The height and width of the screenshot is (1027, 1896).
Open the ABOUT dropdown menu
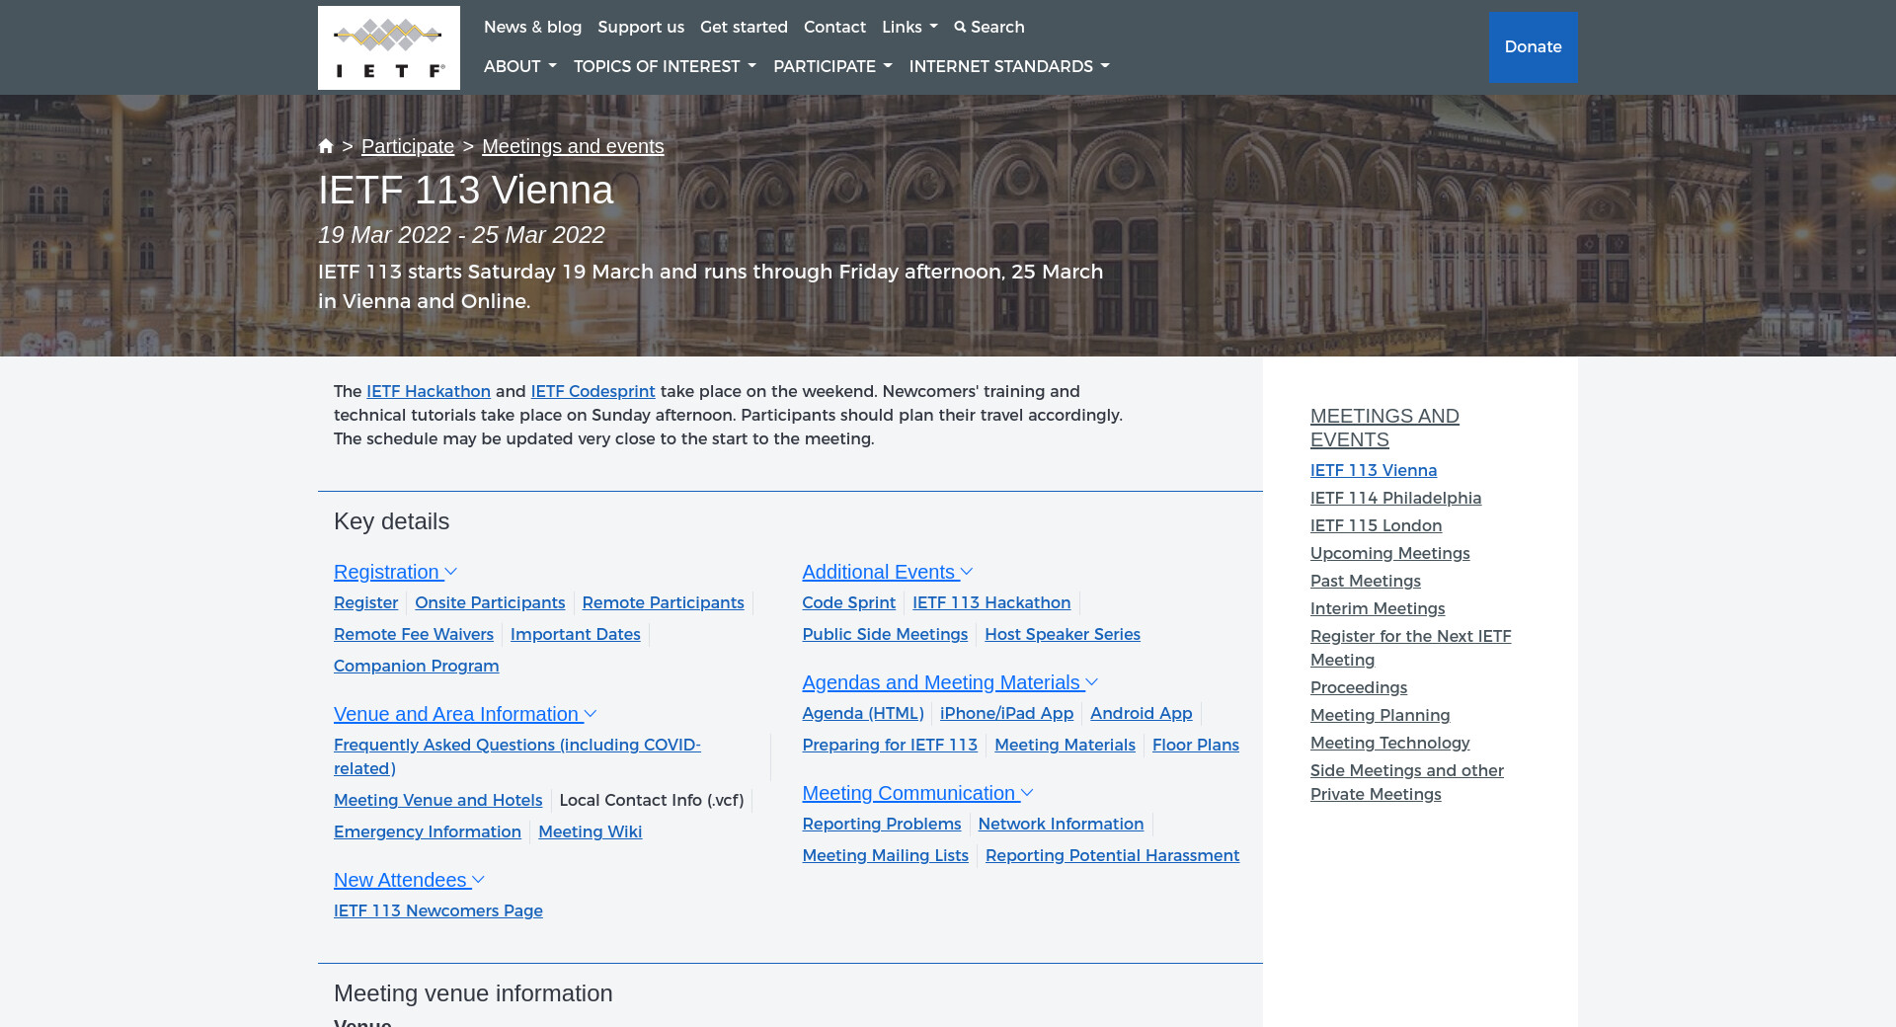click(519, 66)
